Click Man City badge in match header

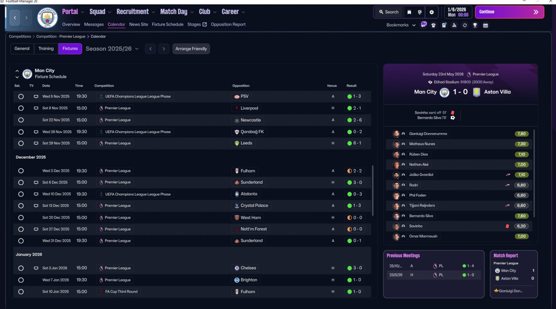[x=444, y=92]
